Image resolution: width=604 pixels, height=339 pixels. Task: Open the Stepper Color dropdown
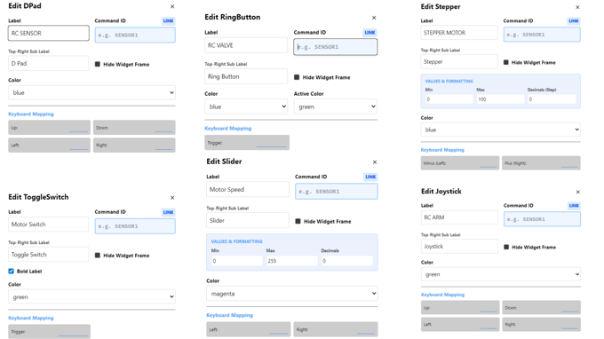(500, 130)
